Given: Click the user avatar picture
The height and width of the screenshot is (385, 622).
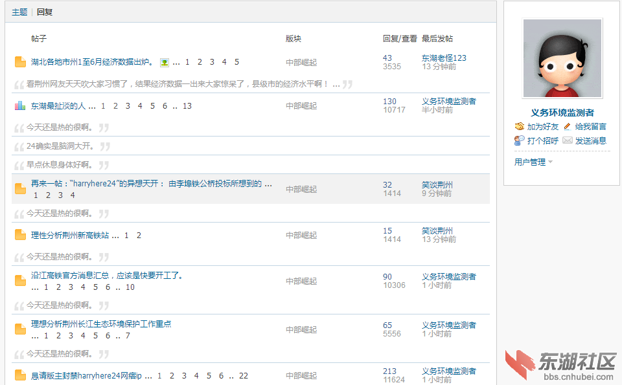Looking at the screenshot, I should click(562, 58).
